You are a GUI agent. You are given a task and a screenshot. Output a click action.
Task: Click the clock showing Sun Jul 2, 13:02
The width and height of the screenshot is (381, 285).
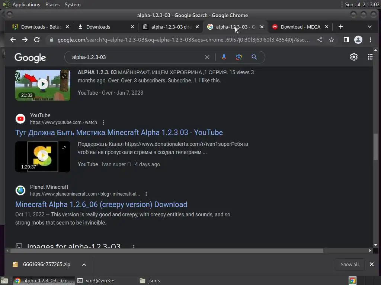point(362,4)
